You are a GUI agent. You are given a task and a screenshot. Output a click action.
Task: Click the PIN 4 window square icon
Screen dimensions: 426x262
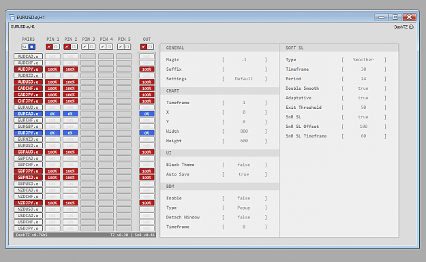(x=110, y=47)
